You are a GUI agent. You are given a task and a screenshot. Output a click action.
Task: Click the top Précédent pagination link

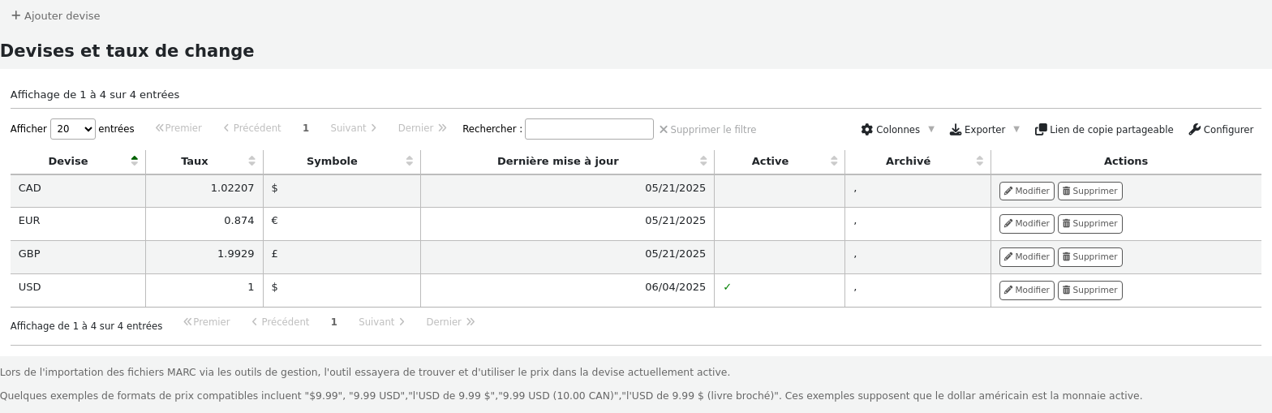[252, 128]
